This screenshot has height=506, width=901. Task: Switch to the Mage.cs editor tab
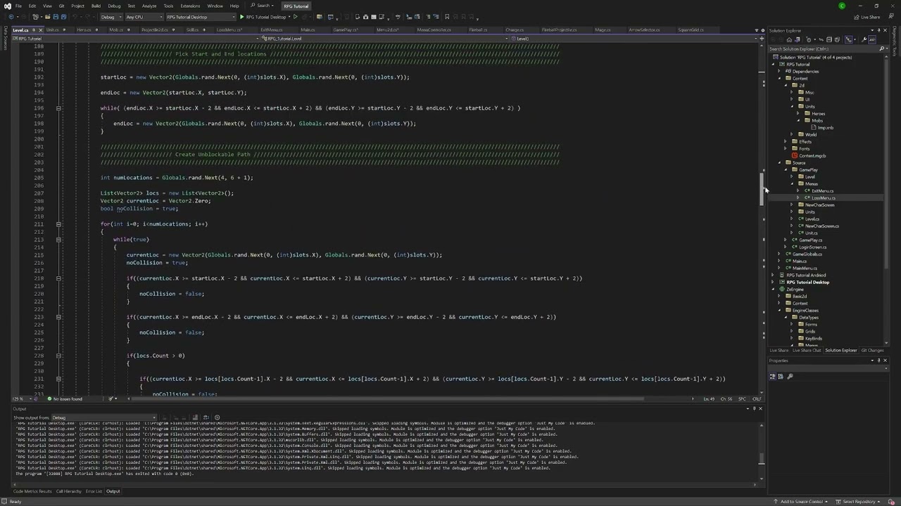point(603,30)
